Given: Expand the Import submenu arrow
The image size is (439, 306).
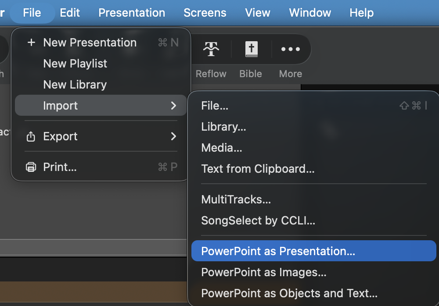Looking at the screenshot, I should point(173,106).
